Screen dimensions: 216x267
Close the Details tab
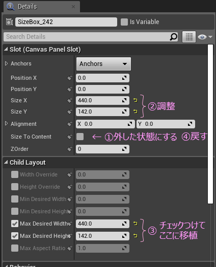coord(73,7)
